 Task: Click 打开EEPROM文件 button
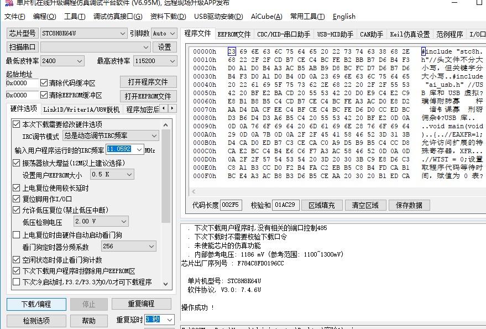(x=148, y=96)
